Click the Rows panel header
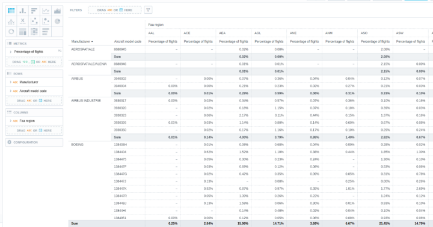The width and height of the screenshot is (433, 227). tap(34, 74)
